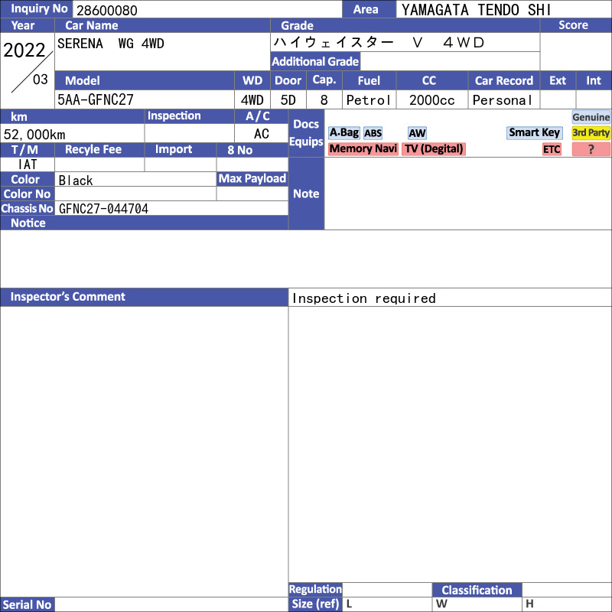Toggle the Genuine legend label
Screen dimensions: 612x612
591,117
